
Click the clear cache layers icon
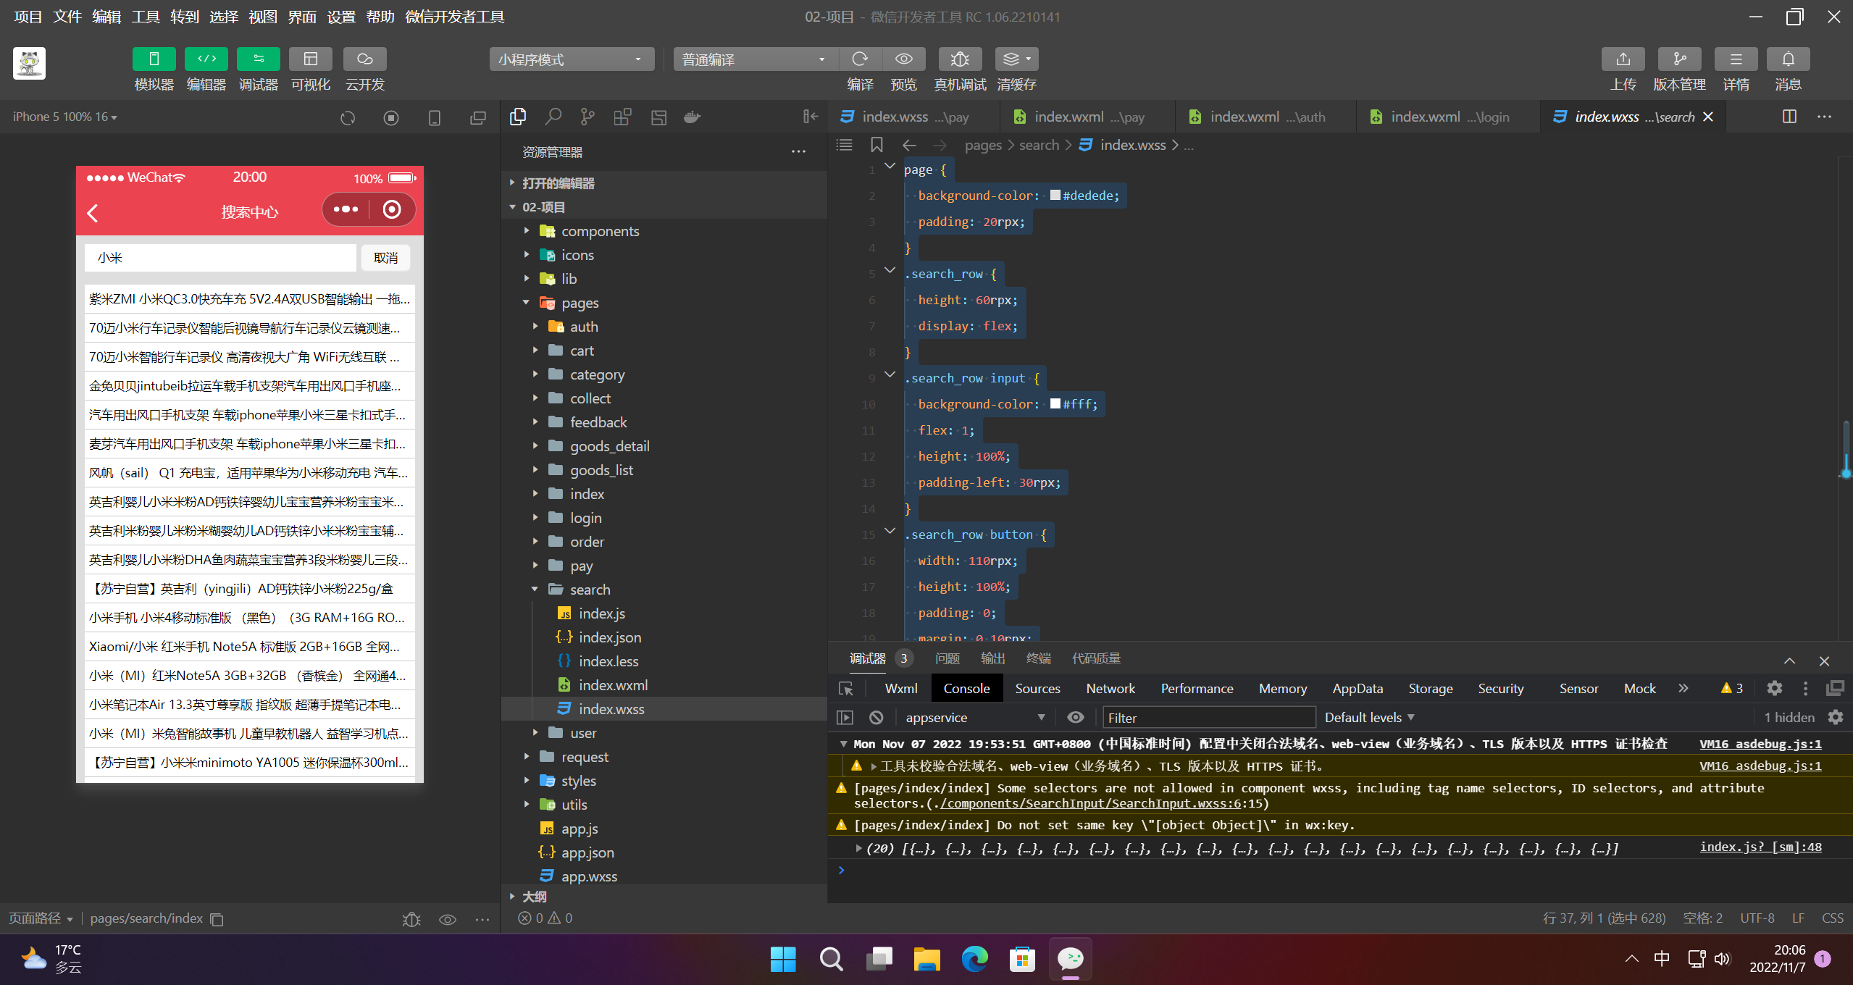1012,59
